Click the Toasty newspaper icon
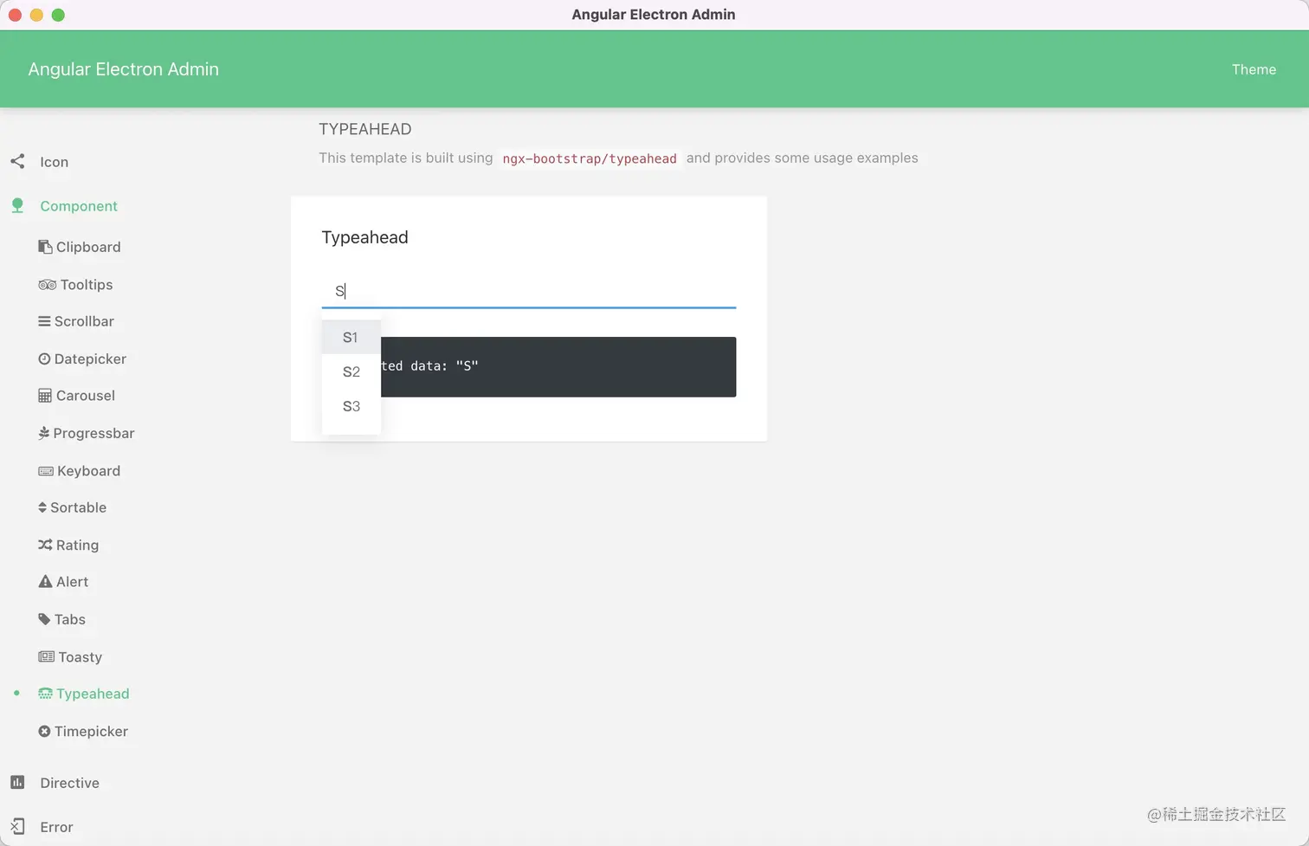This screenshot has height=846, width=1309. [x=46, y=656]
